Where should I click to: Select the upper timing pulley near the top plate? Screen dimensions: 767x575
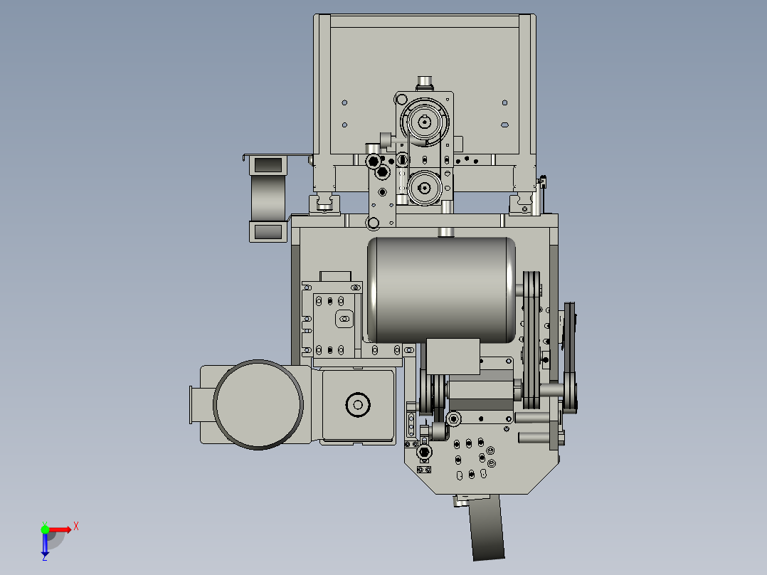tap(424, 122)
